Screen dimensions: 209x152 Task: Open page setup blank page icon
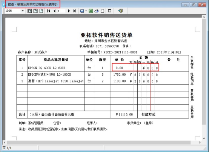102,11
